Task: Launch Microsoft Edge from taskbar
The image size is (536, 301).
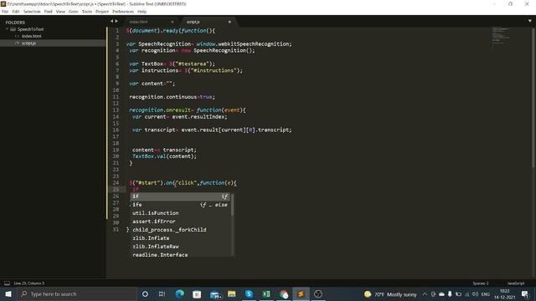Action: coord(179,293)
